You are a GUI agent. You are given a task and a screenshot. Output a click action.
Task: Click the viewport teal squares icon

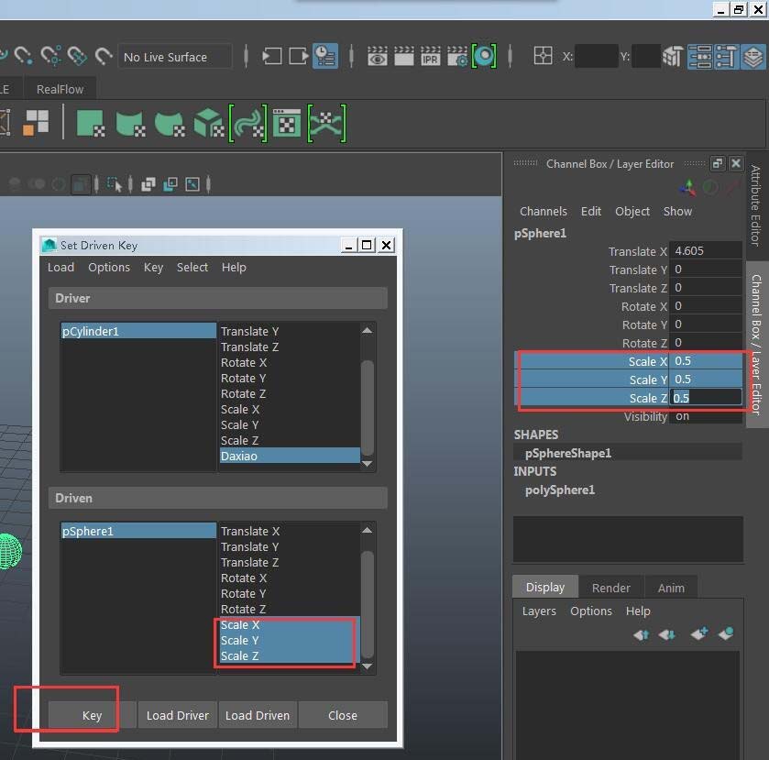[x=170, y=184]
